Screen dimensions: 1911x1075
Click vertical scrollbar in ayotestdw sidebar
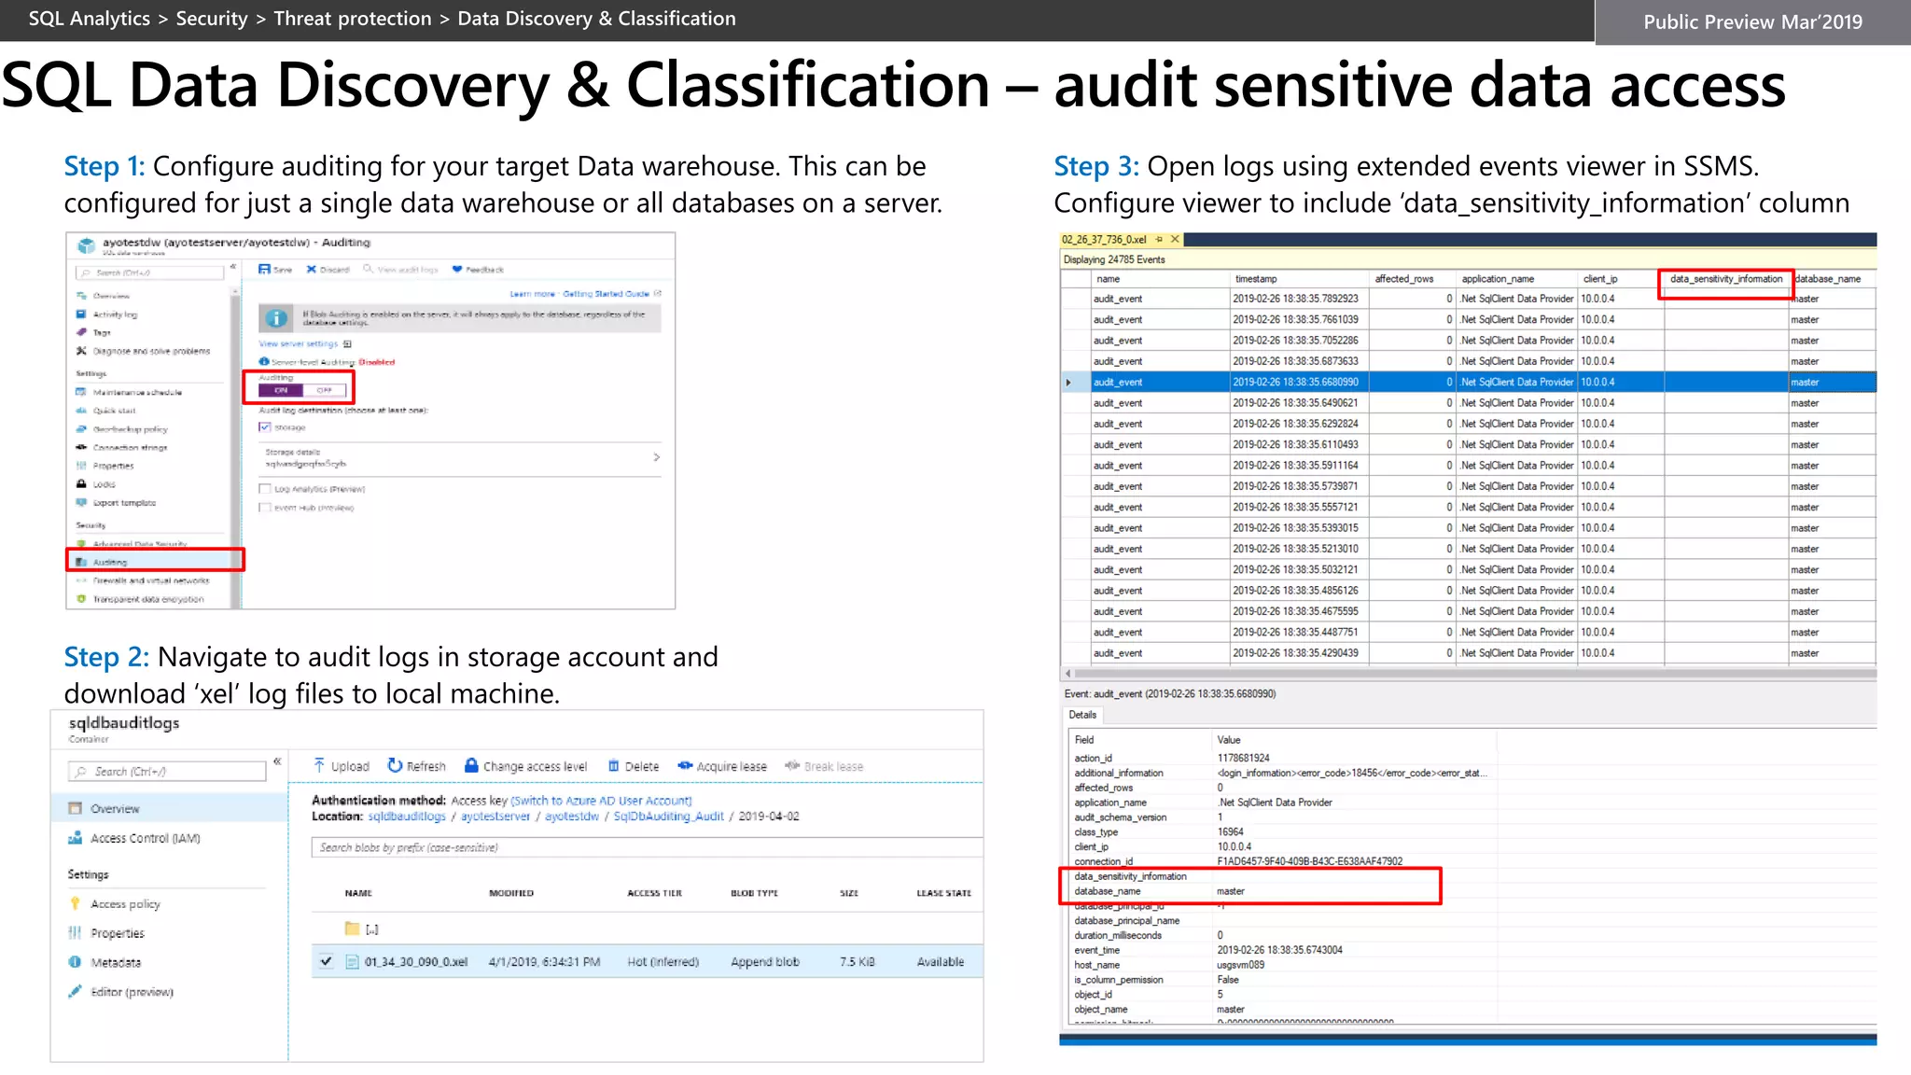[235, 448]
